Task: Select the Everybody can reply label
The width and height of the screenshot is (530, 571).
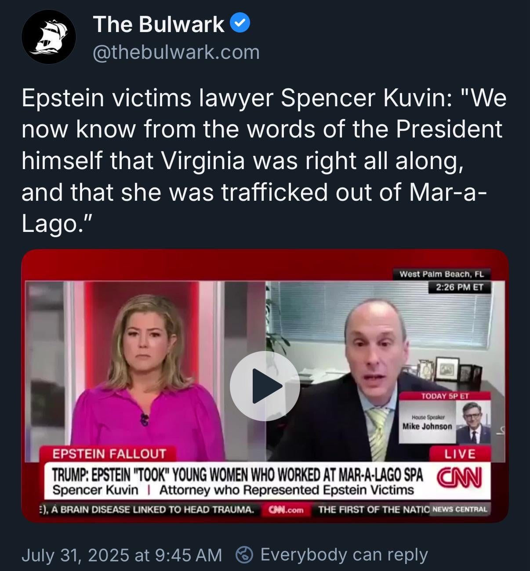Action: [344, 555]
